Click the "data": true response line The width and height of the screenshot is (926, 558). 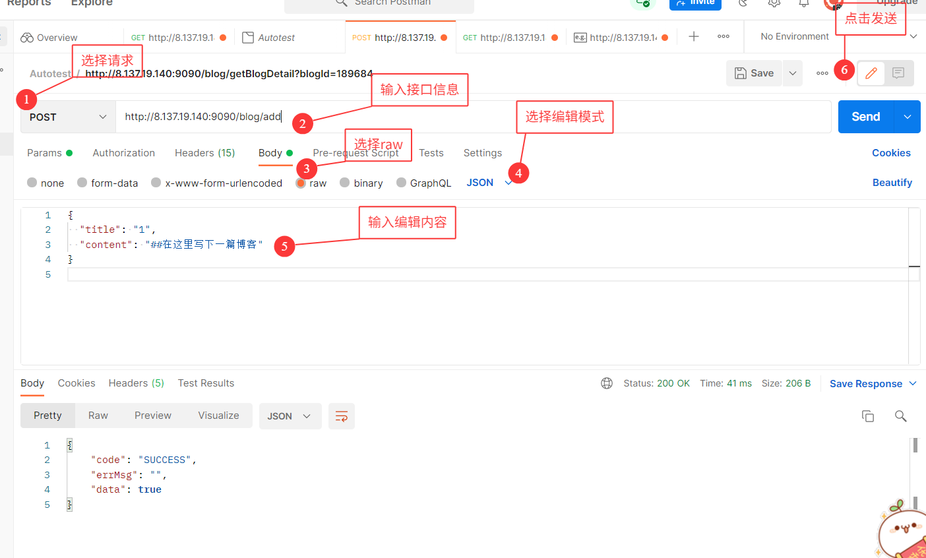[126, 489]
